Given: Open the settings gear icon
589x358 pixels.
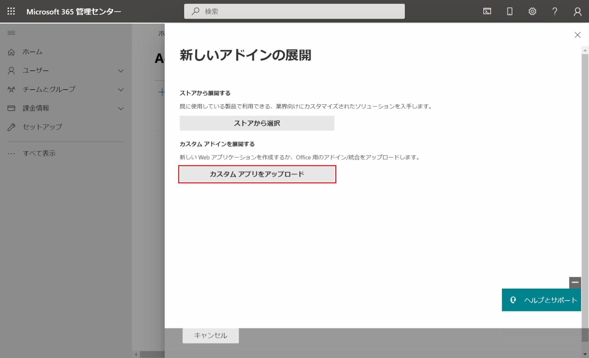Looking at the screenshot, I should click(532, 11).
